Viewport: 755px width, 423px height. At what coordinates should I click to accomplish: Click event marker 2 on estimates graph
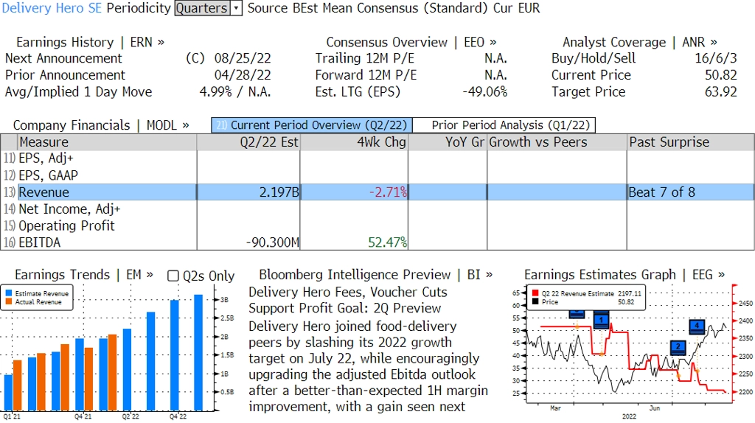(x=678, y=347)
